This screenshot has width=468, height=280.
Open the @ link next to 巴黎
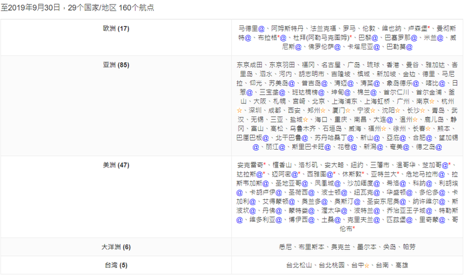[x=374, y=38]
